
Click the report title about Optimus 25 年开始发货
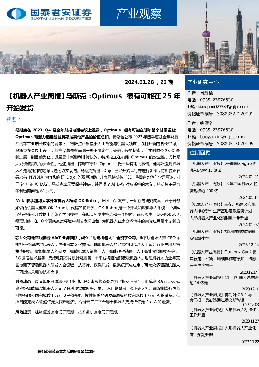pyautogui.click(x=93, y=102)
